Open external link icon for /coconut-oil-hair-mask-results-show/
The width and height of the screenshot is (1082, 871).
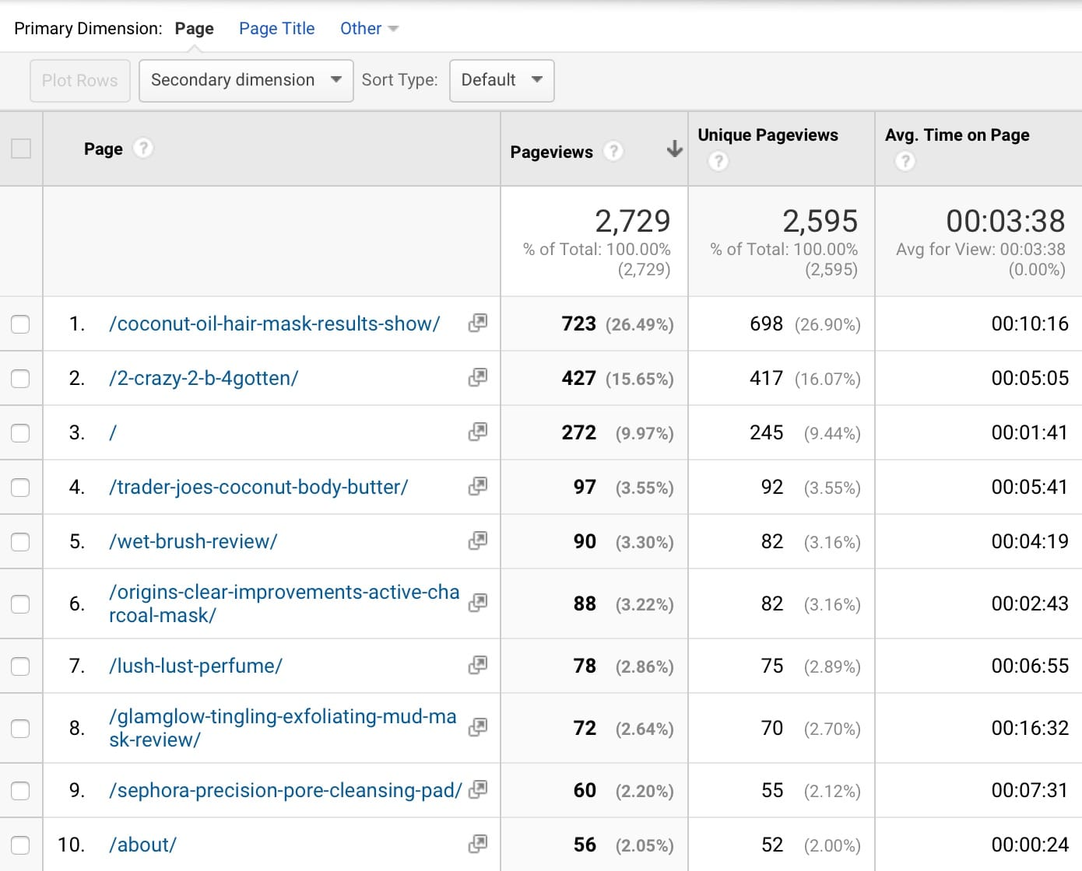click(x=478, y=323)
